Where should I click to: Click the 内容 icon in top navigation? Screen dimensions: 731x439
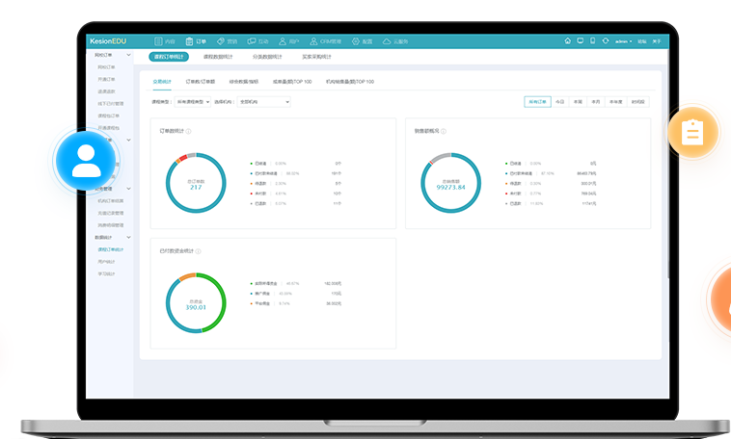point(159,41)
